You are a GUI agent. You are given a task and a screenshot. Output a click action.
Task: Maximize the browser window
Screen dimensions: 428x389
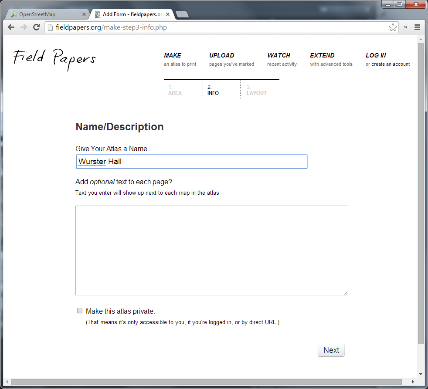tap(400, 4)
